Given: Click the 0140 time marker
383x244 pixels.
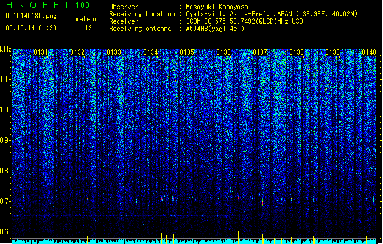Looking at the screenshot, I should pyautogui.click(x=369, y=52).
